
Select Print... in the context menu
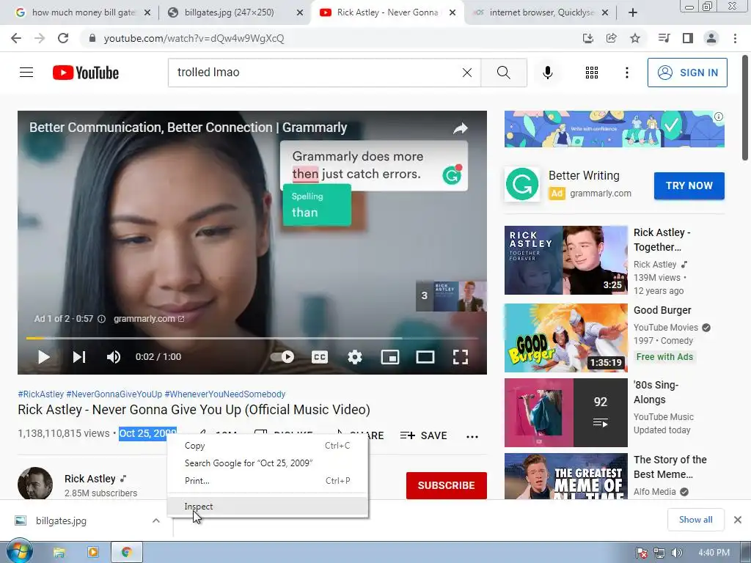pyautogui.click(x=268, y=481)
